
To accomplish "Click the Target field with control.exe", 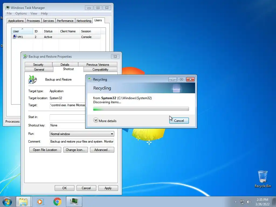I will pos(68,105).
